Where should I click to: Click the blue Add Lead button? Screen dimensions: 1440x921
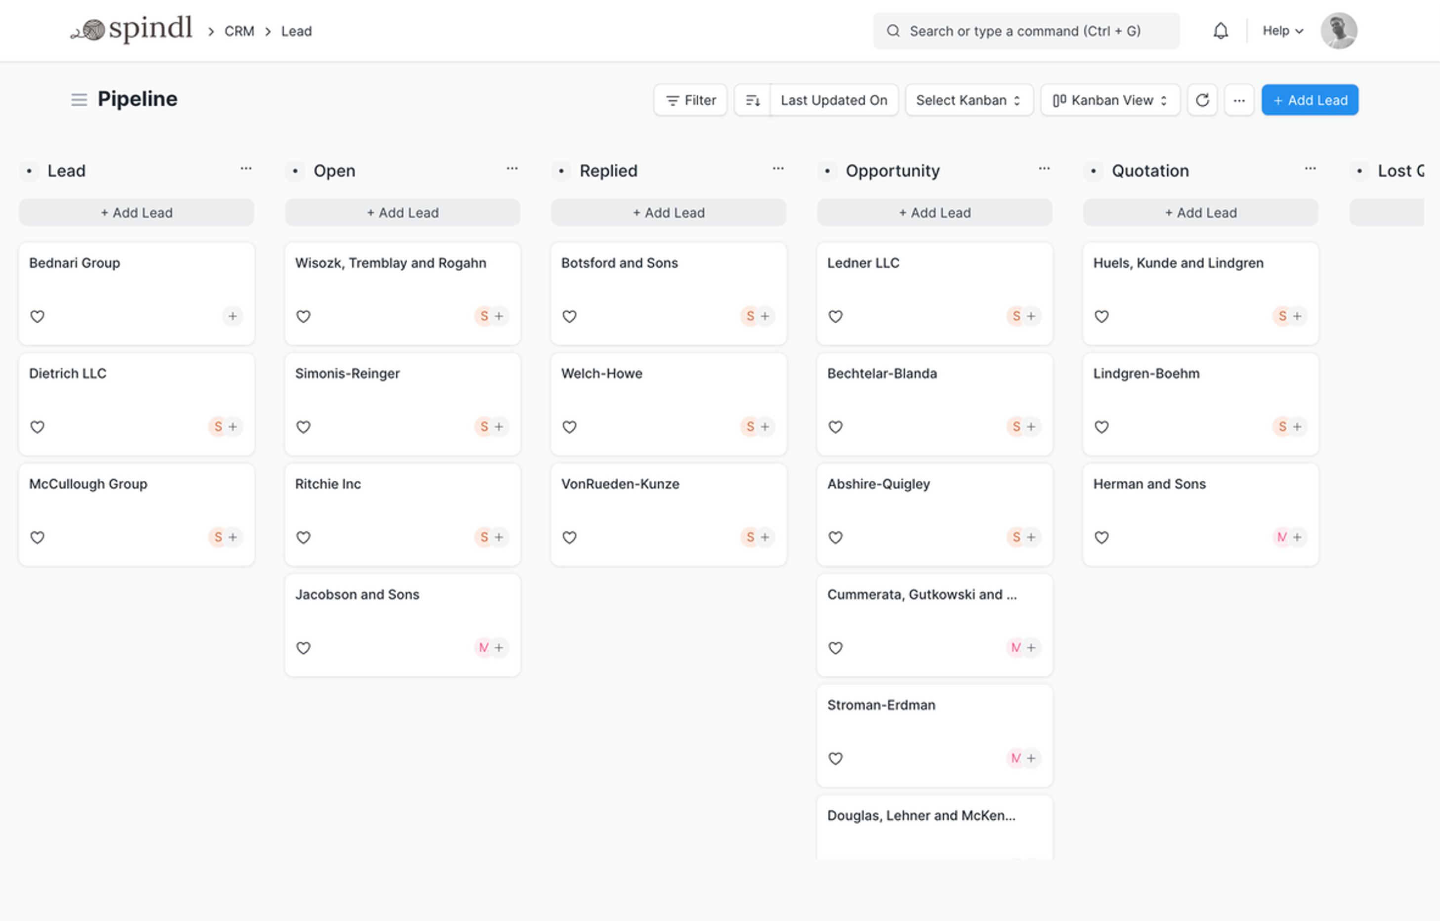point(1310,100)
